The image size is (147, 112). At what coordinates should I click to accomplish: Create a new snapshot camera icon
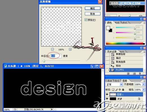[134, 74]
